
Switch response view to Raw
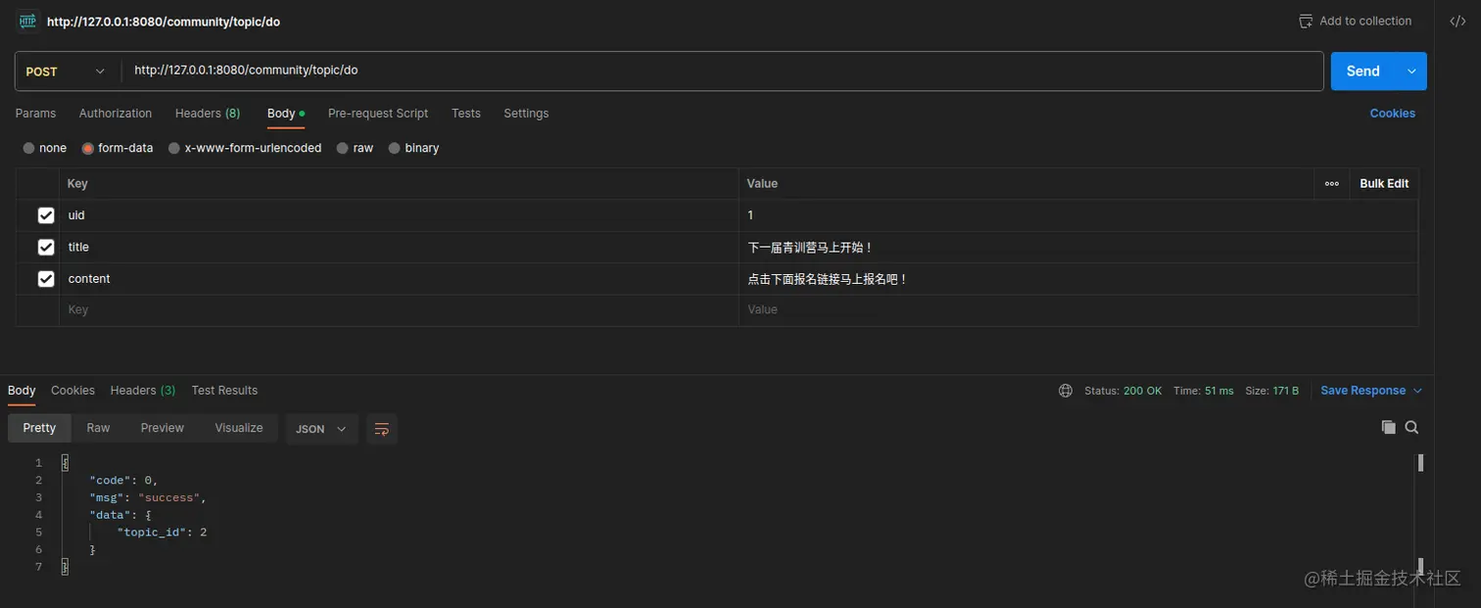tap(98, 429)
